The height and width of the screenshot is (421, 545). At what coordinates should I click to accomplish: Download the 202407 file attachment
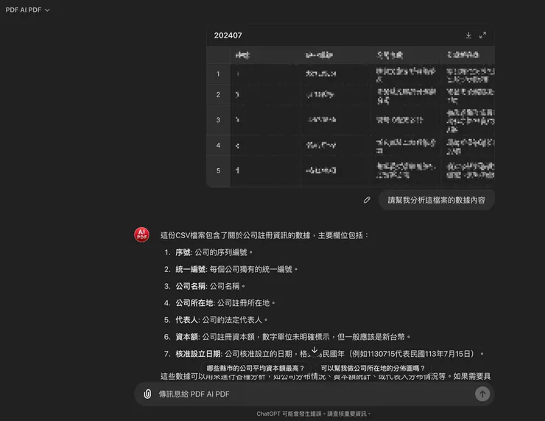pos(468,35)
